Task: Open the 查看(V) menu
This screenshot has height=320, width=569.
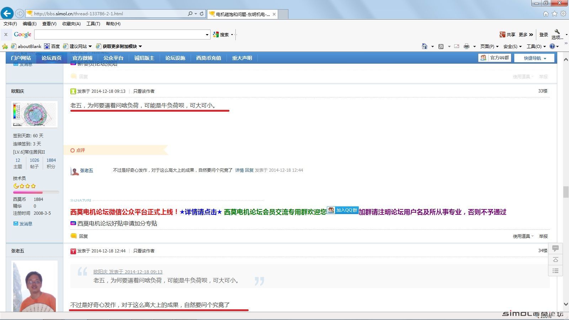Action: [x=49, y=24]
